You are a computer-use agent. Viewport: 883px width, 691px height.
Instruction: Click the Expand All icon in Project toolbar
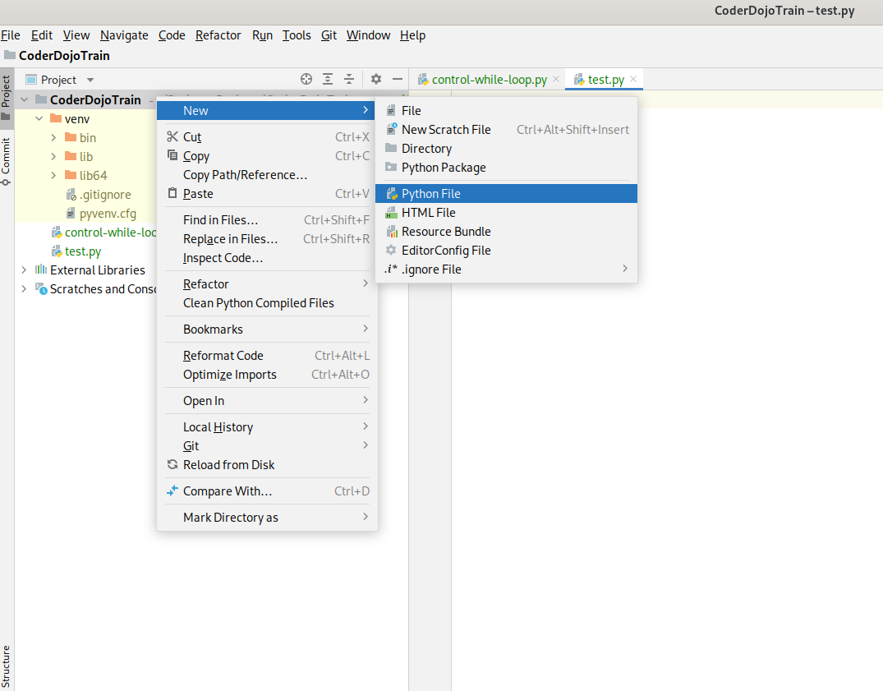pyautogui.click(x=329, y=79)
